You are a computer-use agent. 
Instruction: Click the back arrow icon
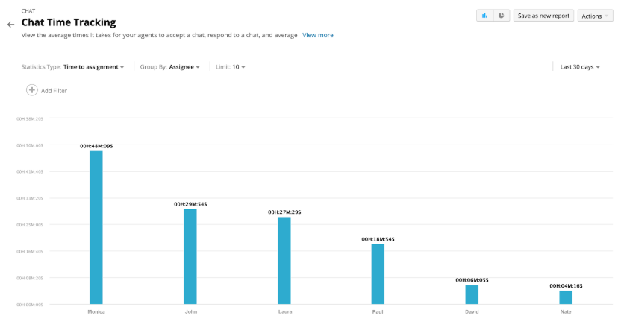(x=10, y=24)
